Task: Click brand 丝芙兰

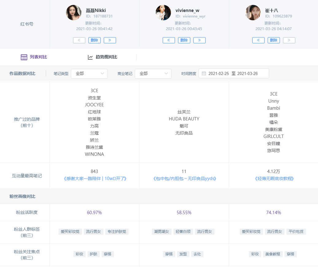Action: coord(184,112)
